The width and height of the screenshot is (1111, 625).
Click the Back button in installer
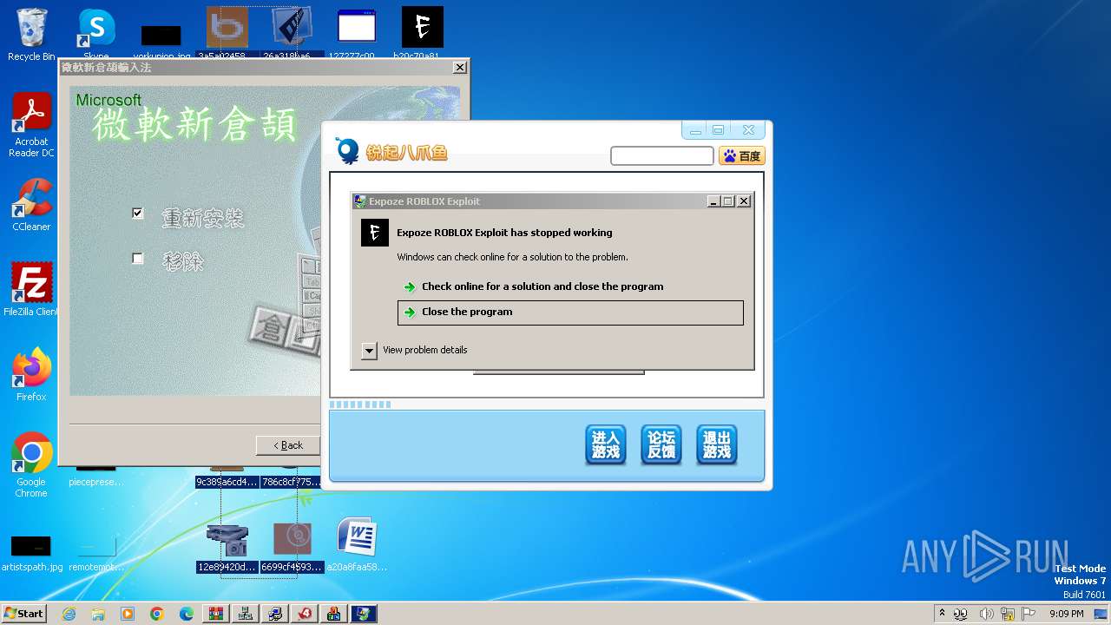[x=288, y=445]
